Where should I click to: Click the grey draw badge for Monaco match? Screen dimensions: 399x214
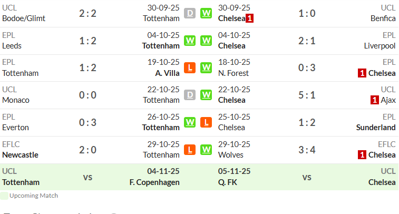pos(190,95)
